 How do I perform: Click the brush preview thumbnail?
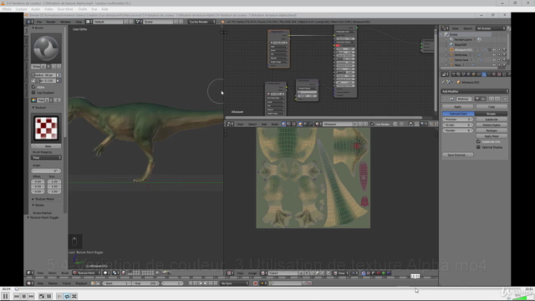point(46,48)
